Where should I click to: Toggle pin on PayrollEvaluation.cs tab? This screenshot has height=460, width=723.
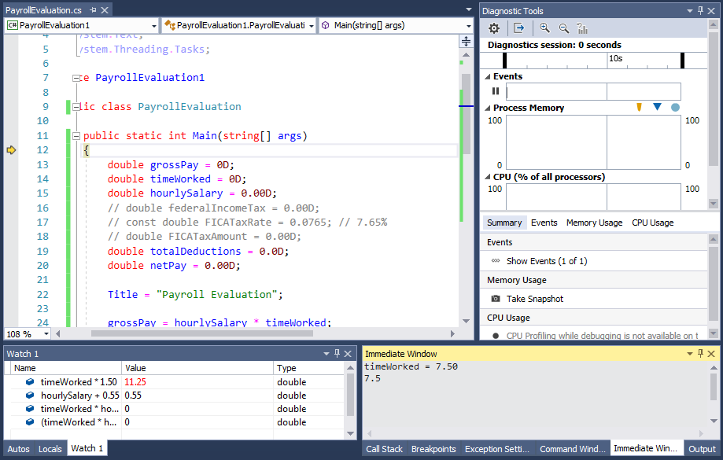(93, 10)
